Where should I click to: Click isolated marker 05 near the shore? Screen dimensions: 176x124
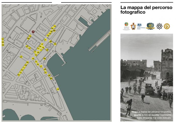58,89
